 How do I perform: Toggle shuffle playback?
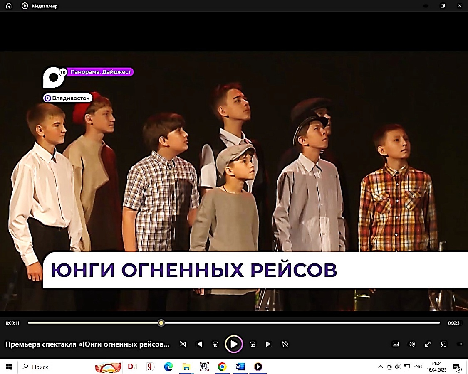(183, 344)
